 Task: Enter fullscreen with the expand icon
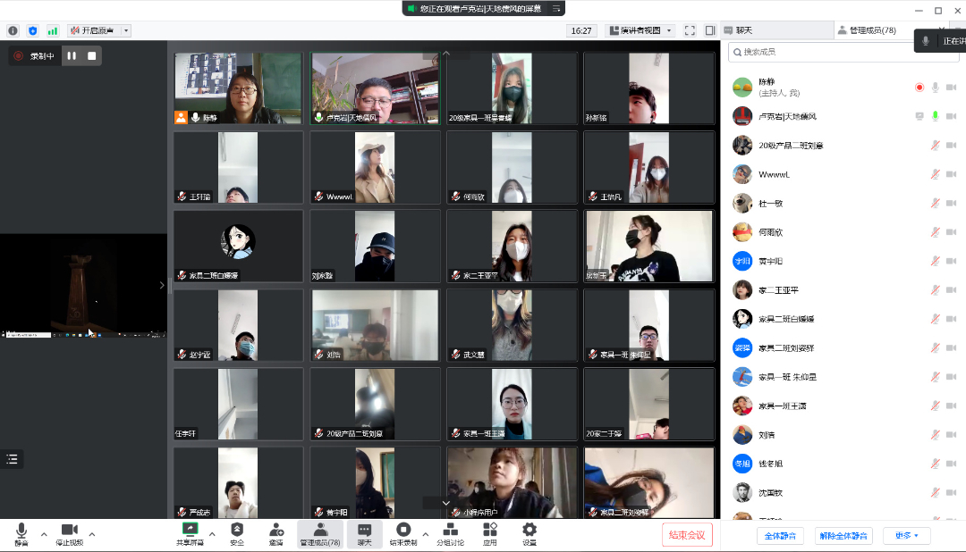pyautogui.click(x=690, y=30)
